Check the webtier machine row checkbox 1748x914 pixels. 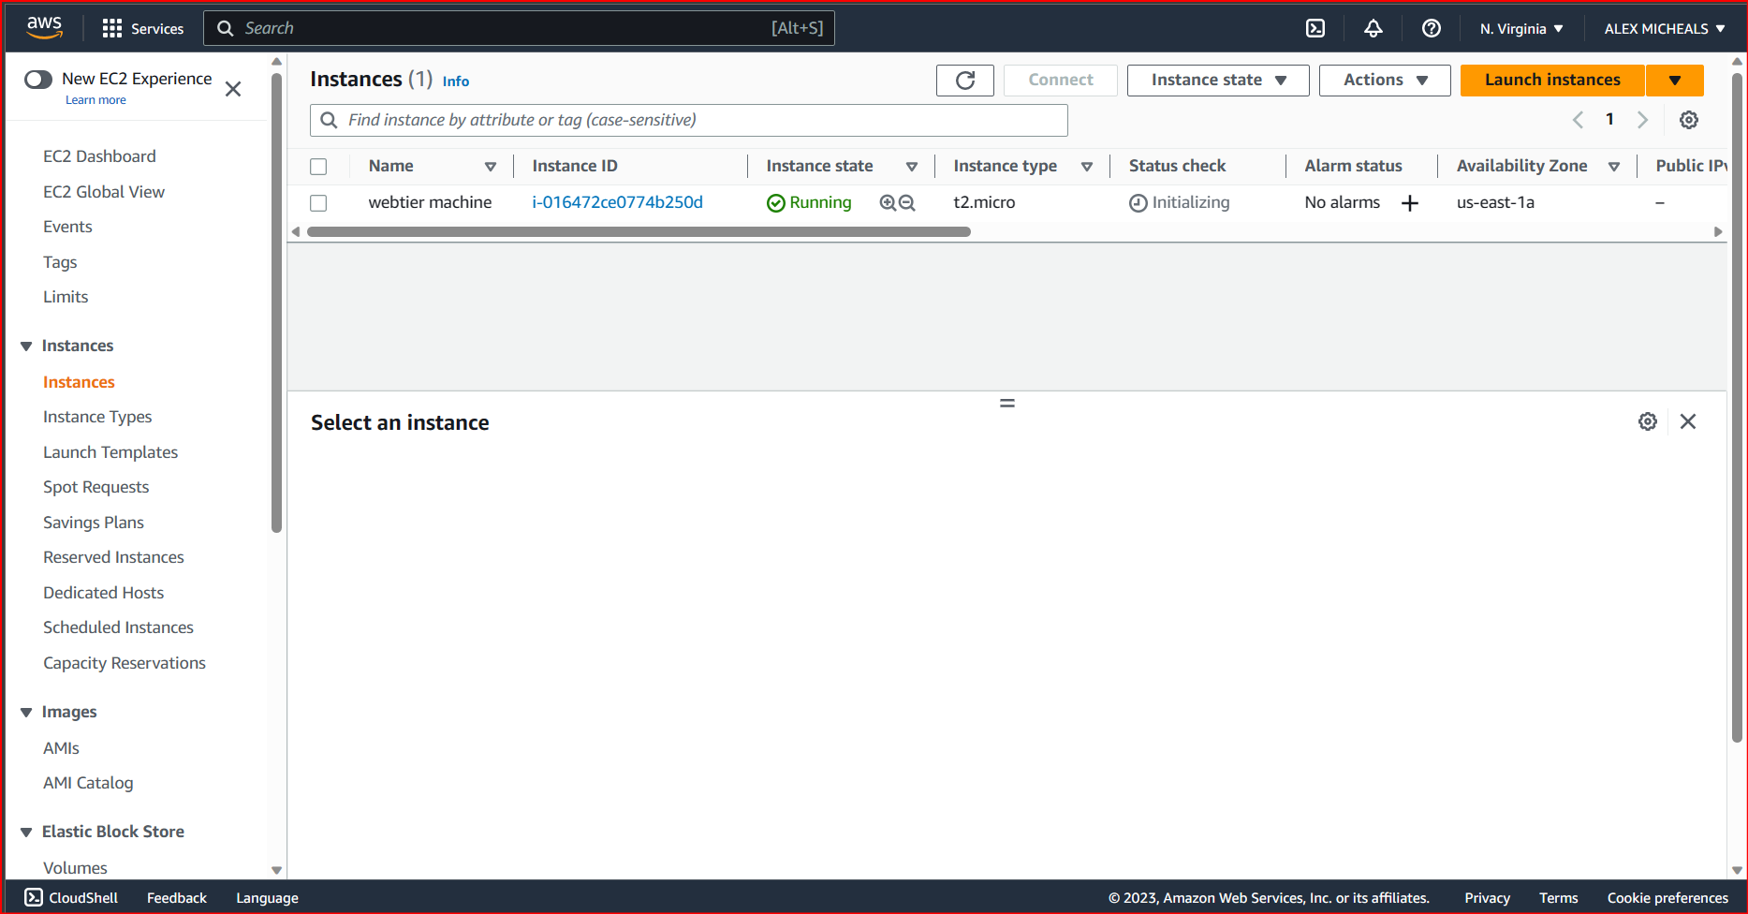(x=318, y=202)
